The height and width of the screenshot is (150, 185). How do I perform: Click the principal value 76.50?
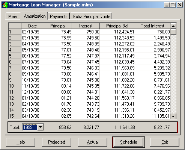pyautogui.click(x=58, y=44)
